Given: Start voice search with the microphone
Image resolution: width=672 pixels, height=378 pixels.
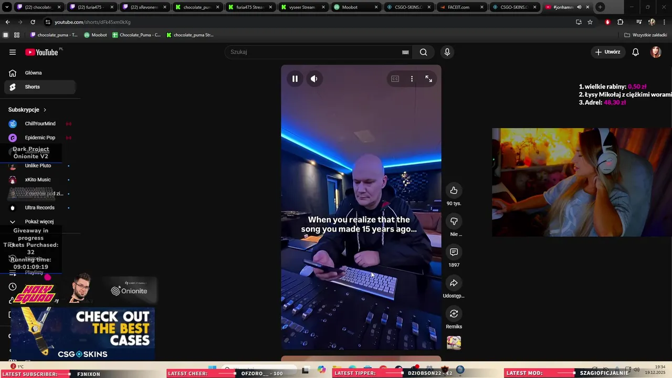Looking at the screenshot, I should pyautogui.click(x=447, y=52).
